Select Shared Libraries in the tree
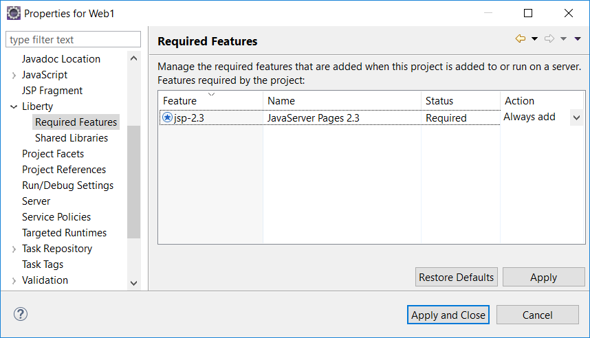Viewport: 590px width, 338px height. click(x=71, y=138)
